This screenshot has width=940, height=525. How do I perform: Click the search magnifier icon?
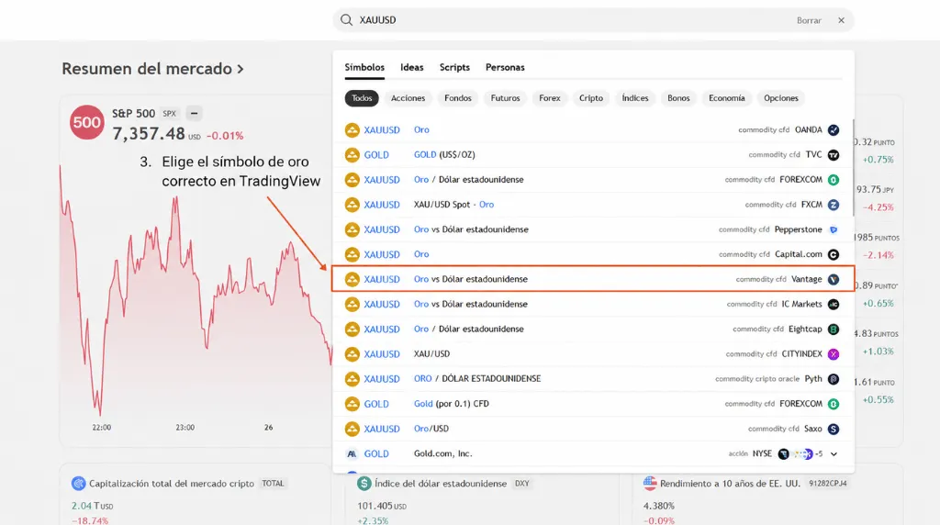[x=346, y=20]
